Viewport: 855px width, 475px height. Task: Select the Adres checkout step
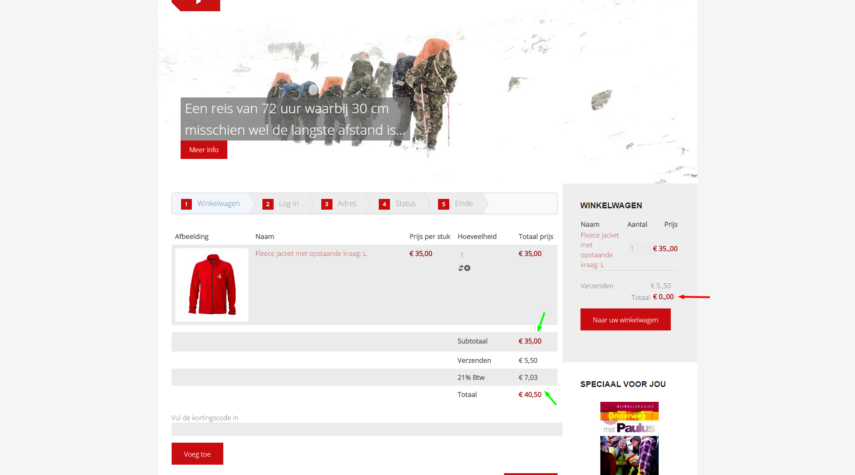click(339, 204)
